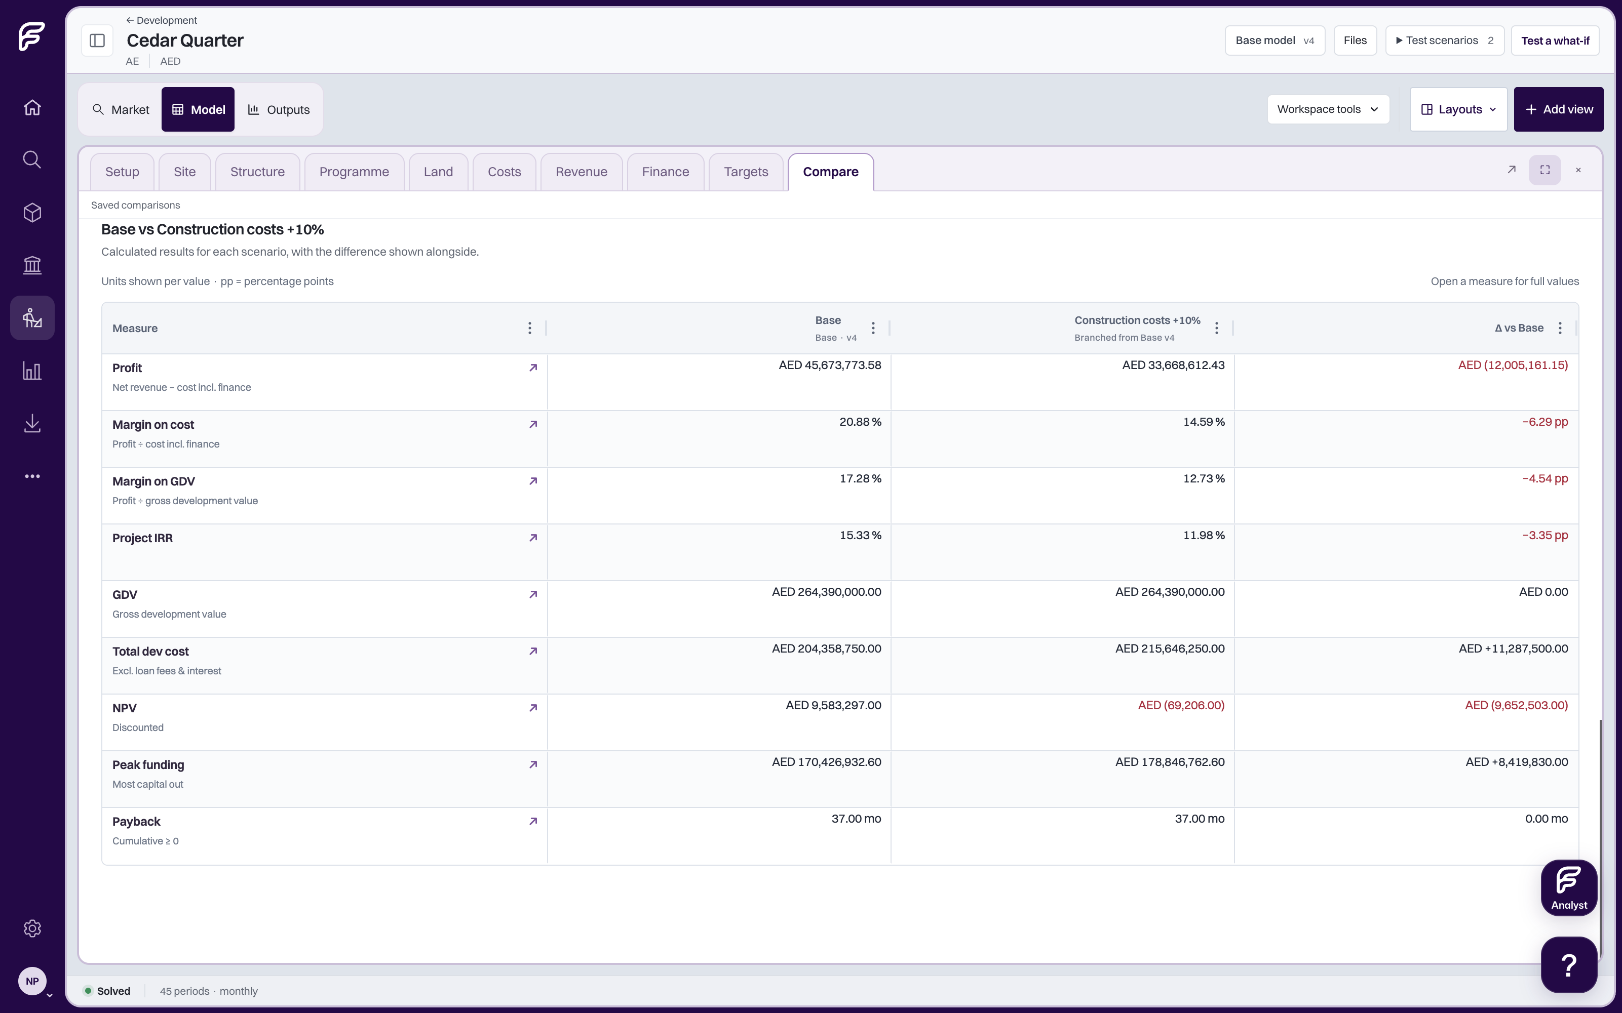This screenshot has width=1622, height=1013.
Task: Expand the Layouts dropdown
Action: pyautogui.click(x=1458, y=109)
